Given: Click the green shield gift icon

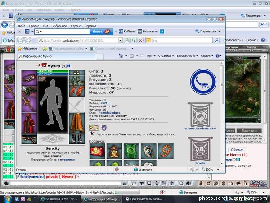Looking at the screenshot, I should 131,152.
